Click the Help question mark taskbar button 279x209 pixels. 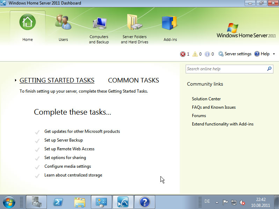coord(145,202)
